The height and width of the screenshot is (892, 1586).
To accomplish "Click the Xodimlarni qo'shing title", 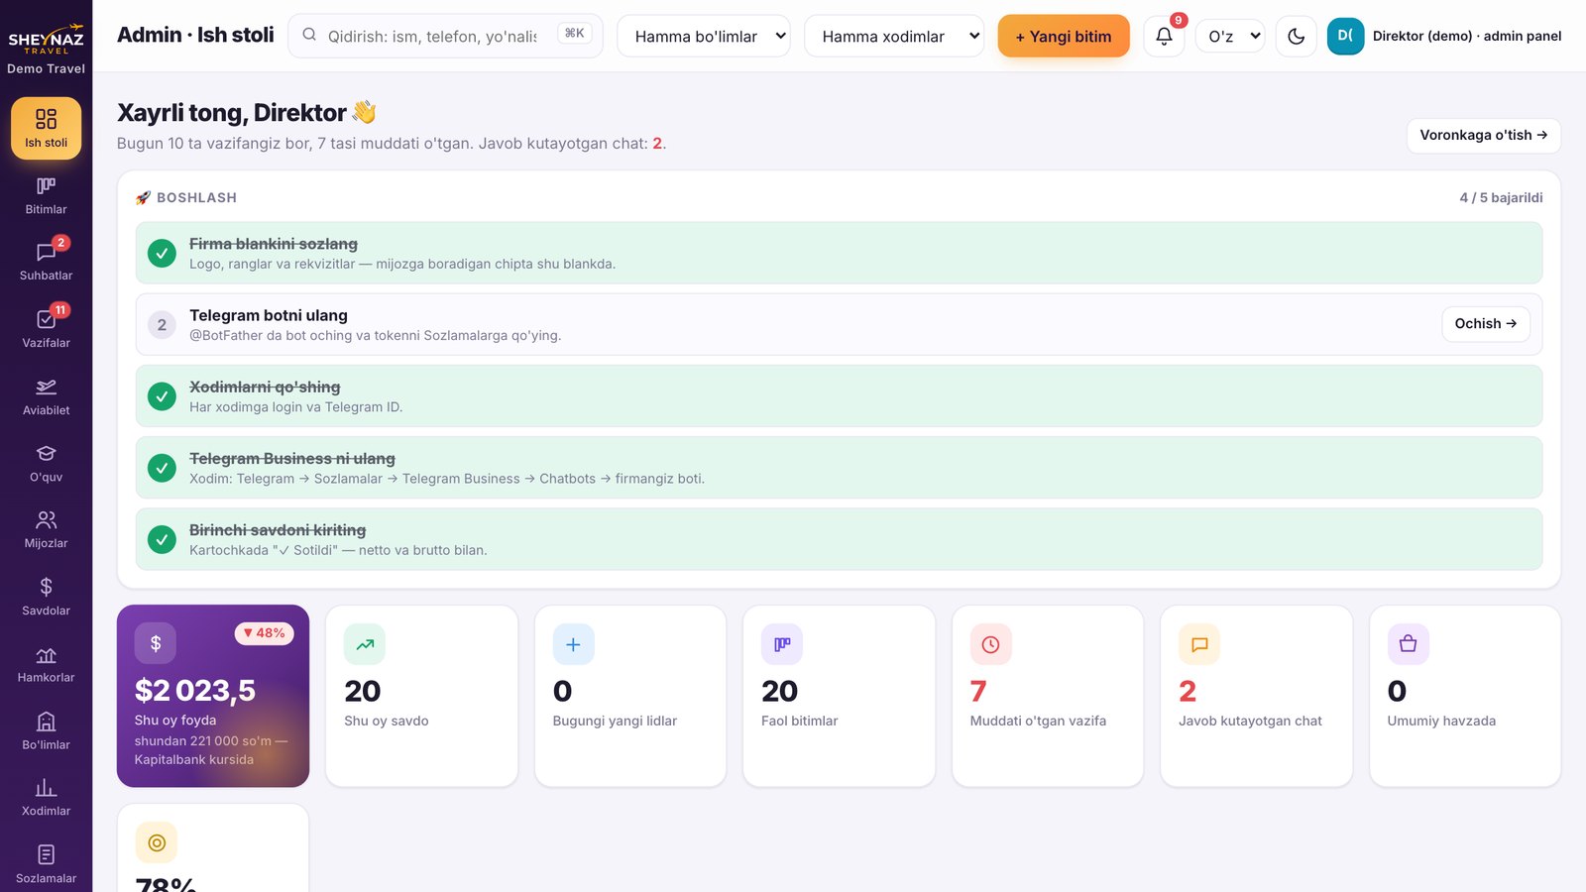I will 265,387.
